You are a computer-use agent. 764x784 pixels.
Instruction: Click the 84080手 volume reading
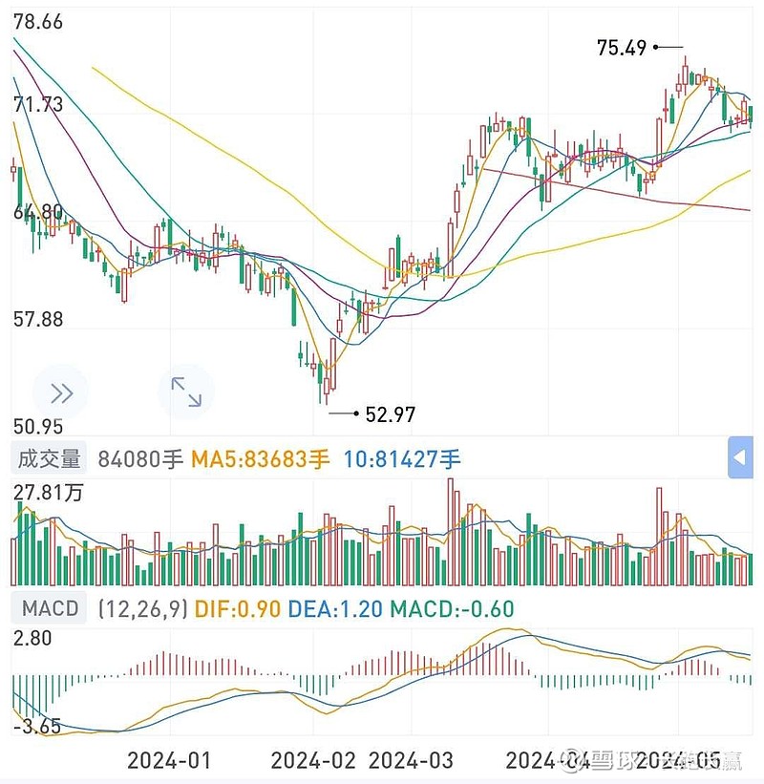139,459
